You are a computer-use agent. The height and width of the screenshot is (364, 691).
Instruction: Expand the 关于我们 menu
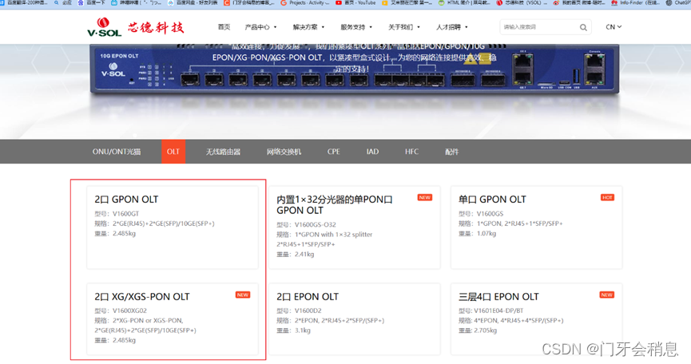403,27
